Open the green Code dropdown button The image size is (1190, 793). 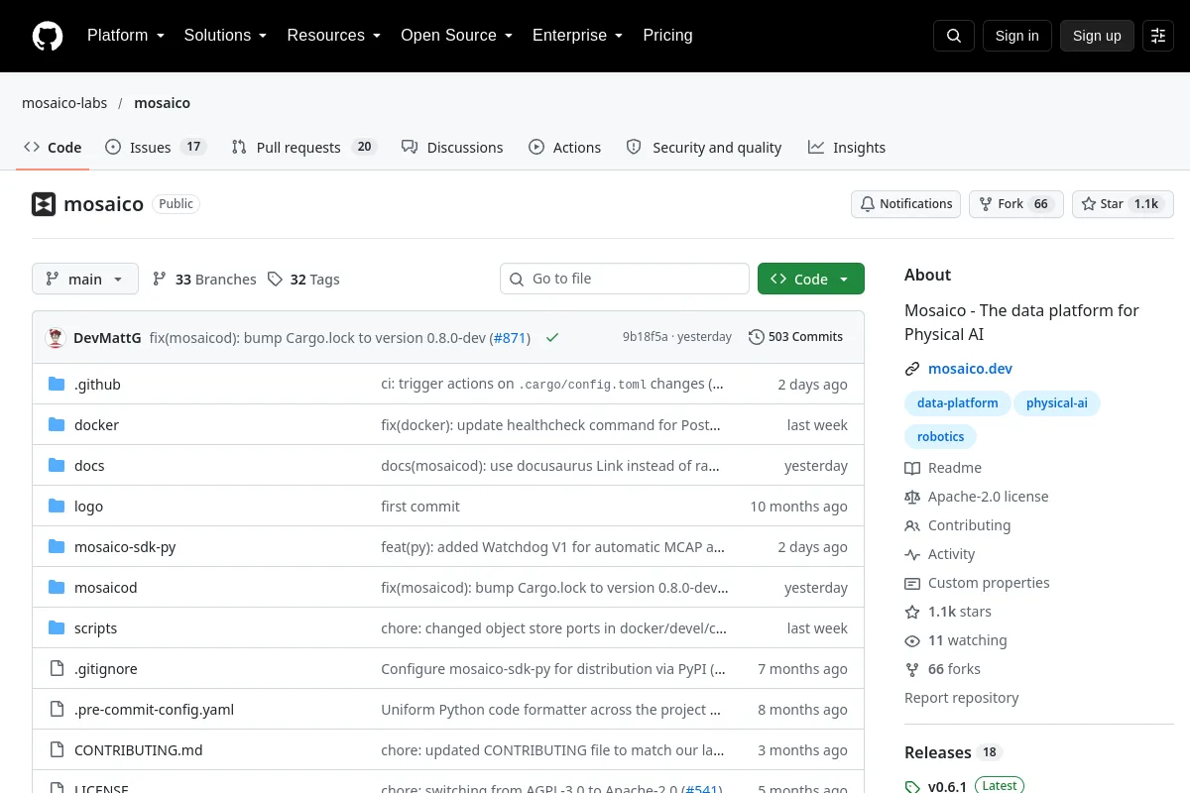(x=811, y=279)
